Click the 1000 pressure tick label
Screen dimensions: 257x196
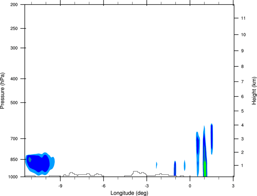[13, 177]
